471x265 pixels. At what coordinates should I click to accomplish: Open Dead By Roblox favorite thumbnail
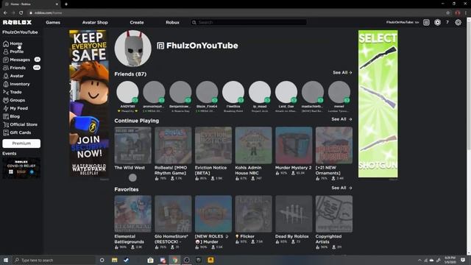(294, 214)
